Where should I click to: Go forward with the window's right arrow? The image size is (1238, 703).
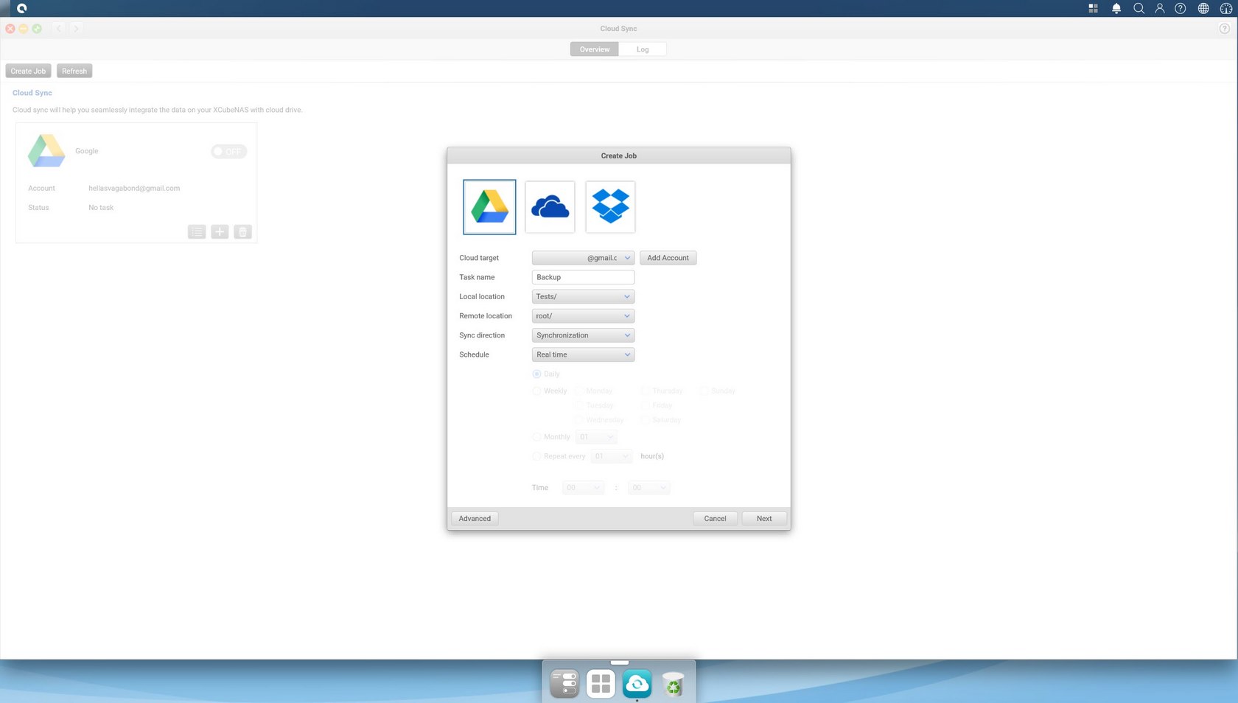coord(76,29)
